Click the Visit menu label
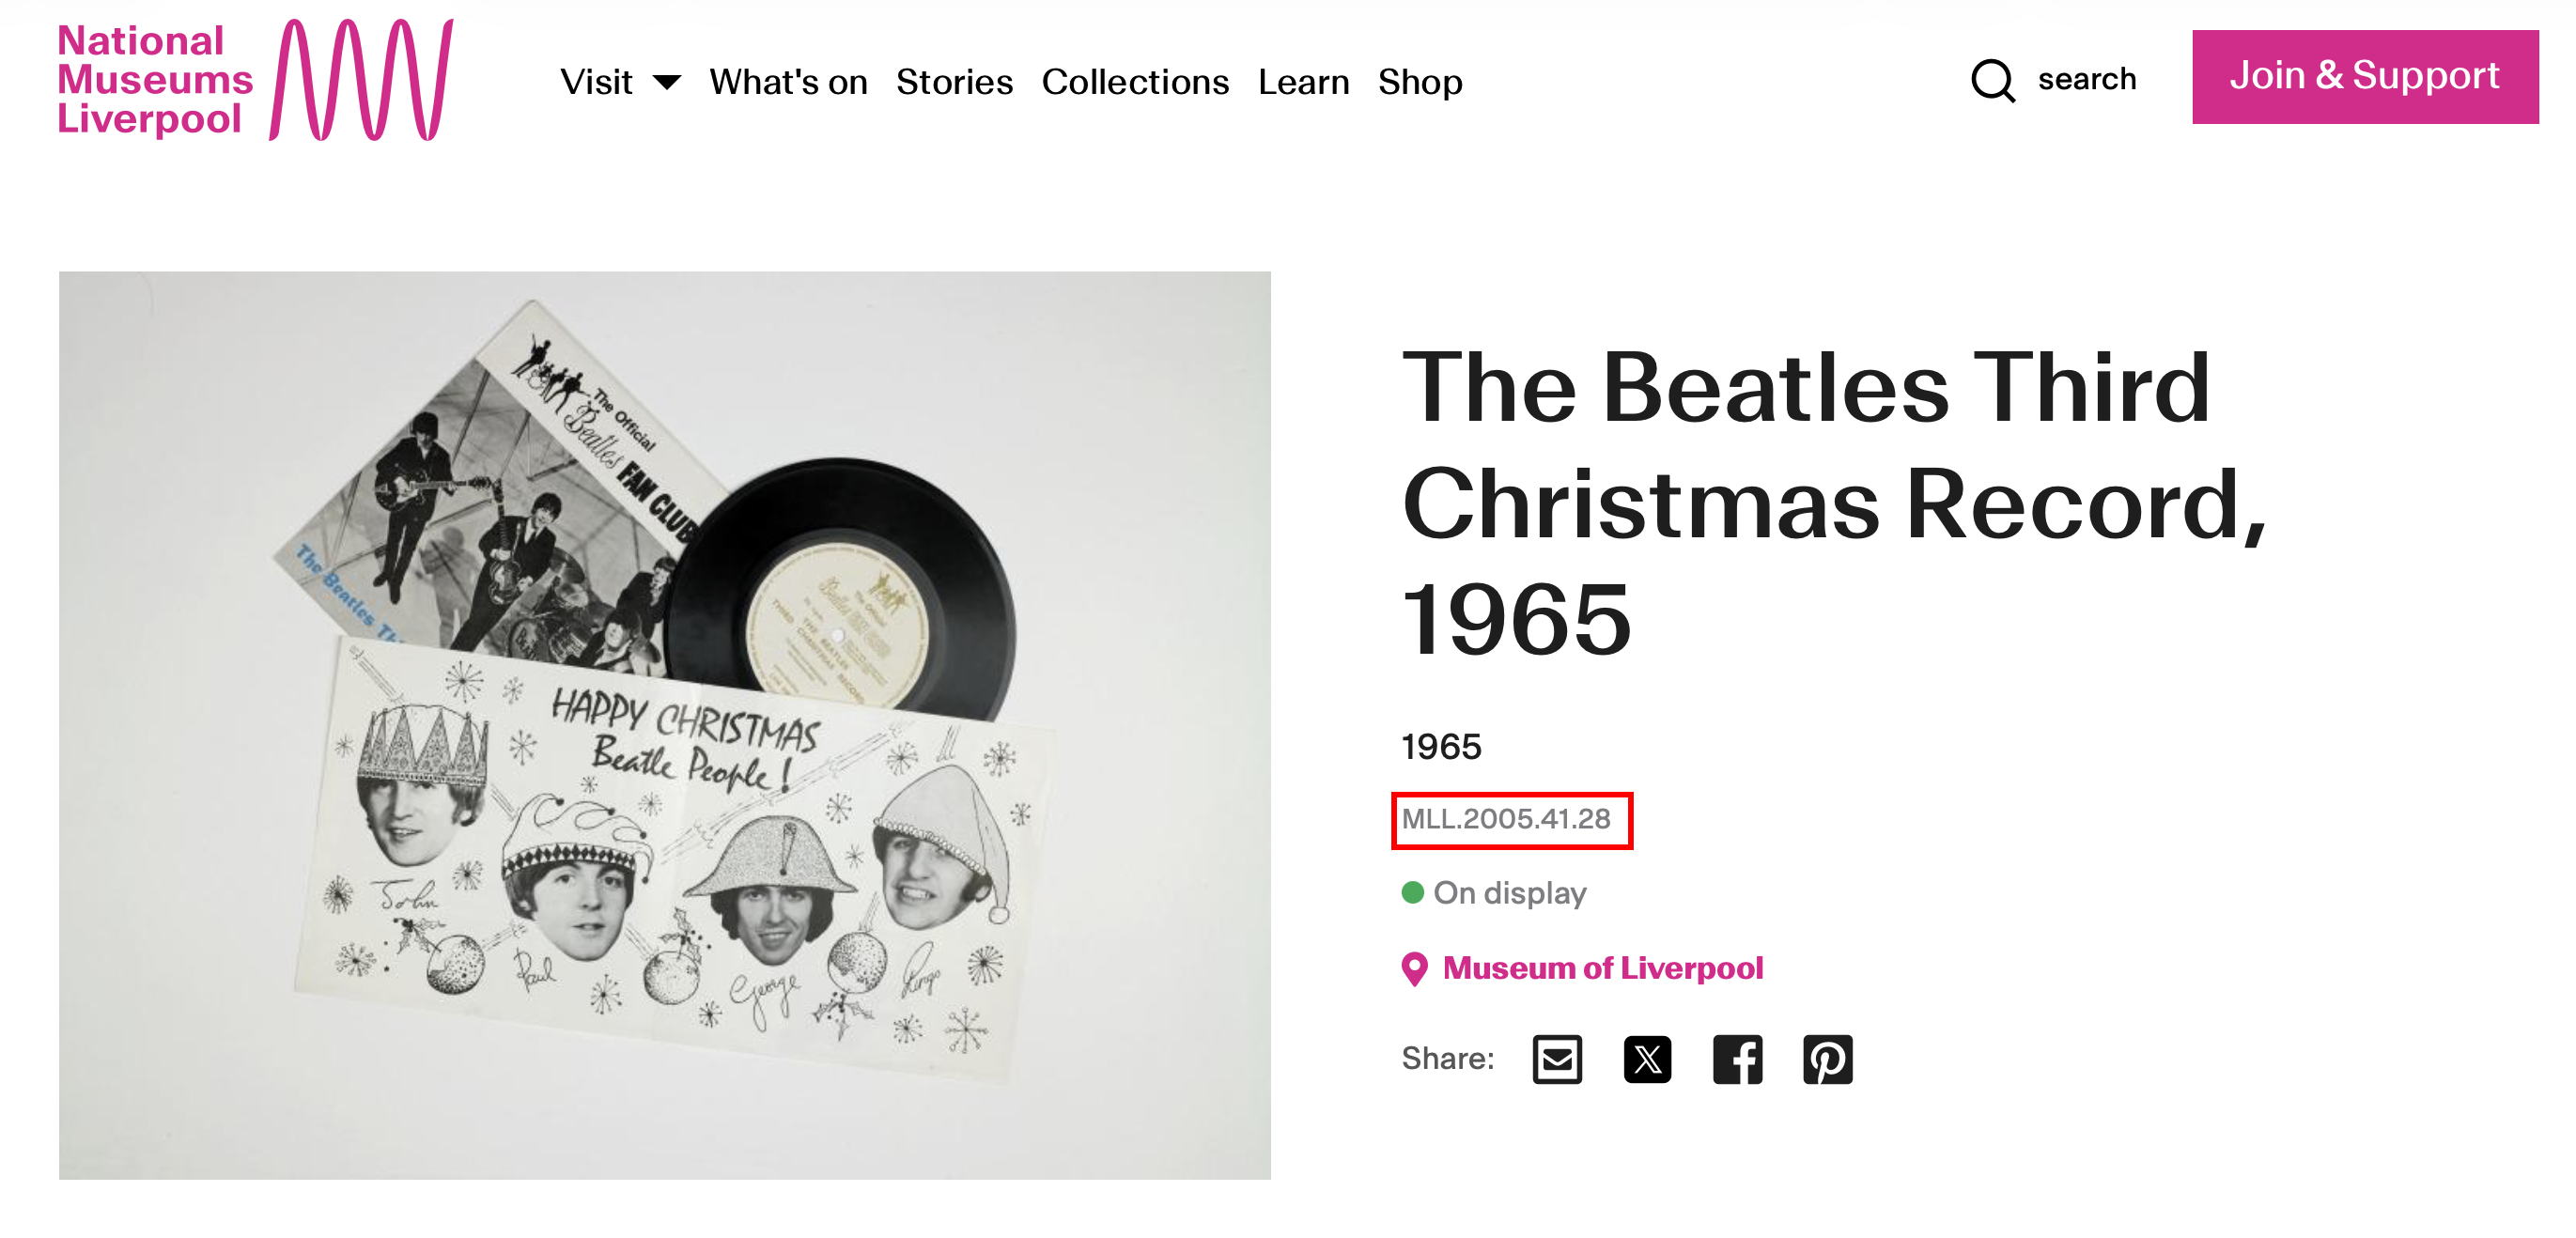This screenshot has height=1238, width=2576. tap(596, 82)
